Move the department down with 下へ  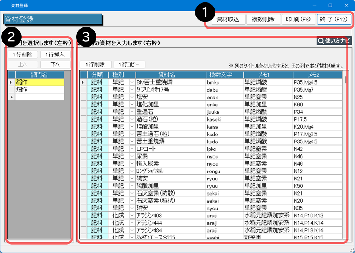55,64
